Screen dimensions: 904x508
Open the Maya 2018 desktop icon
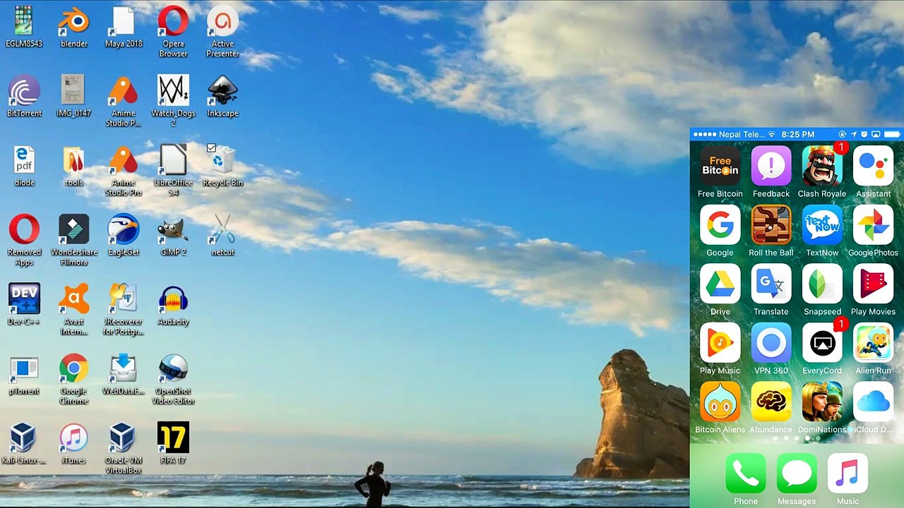tap(124, 21)
